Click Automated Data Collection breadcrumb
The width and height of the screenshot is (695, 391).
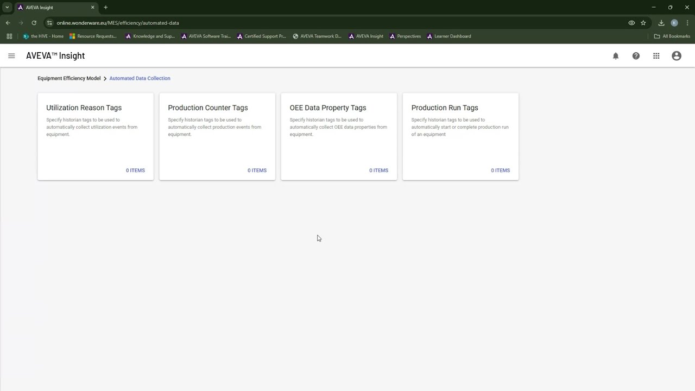pyautogui.click(x=140, y=78)
